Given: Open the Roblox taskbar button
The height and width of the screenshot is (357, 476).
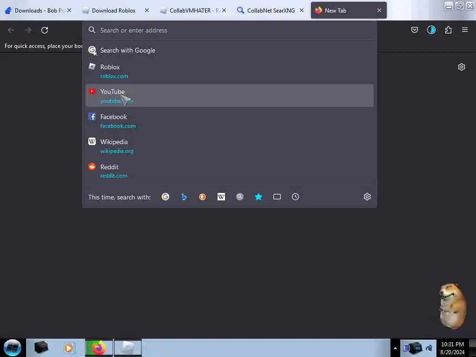Looking at the screenshot, I should pyautogui.click(x=128, y=348).
